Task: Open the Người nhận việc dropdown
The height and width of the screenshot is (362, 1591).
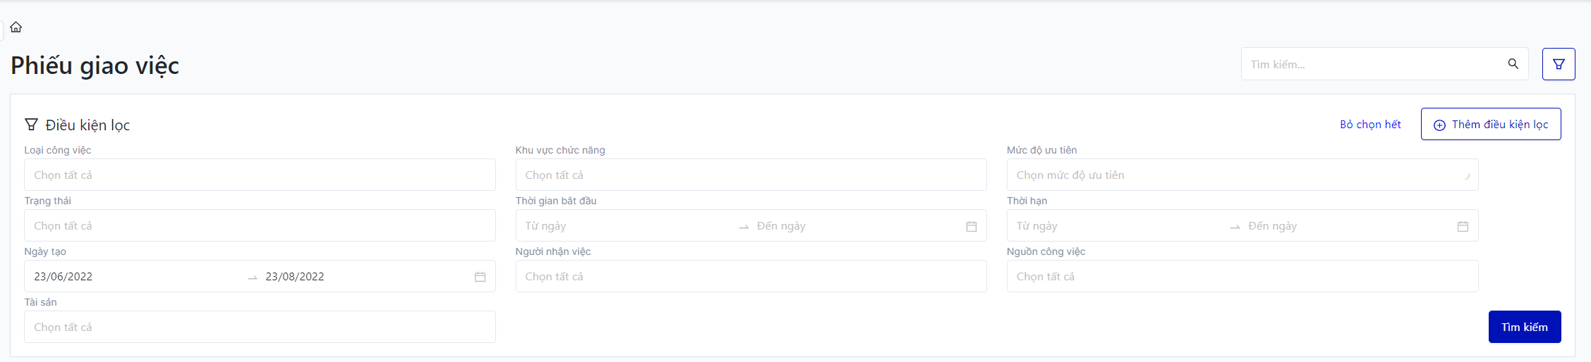Action: point(751,277)
